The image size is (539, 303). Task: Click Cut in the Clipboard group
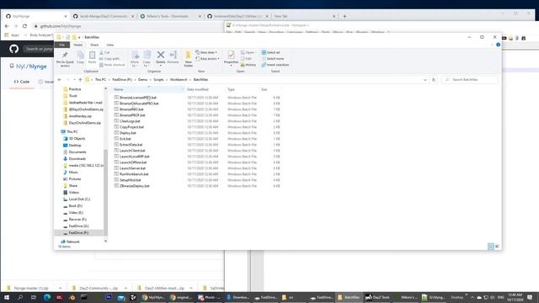pyautogui.click(x=104, y=52)
